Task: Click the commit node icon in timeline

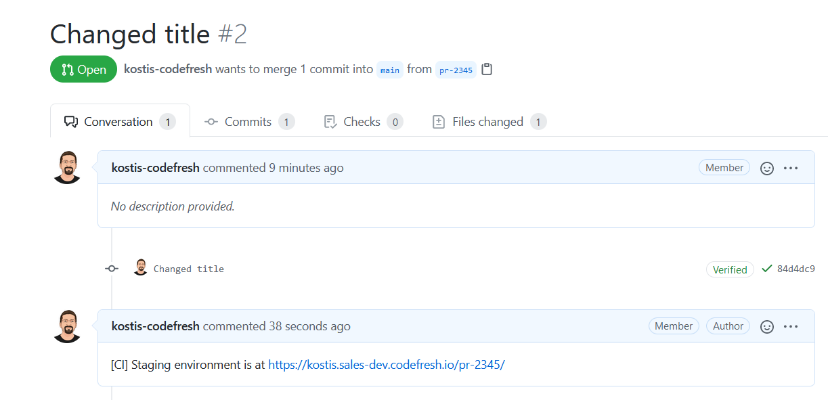Action: coord(112,269)
